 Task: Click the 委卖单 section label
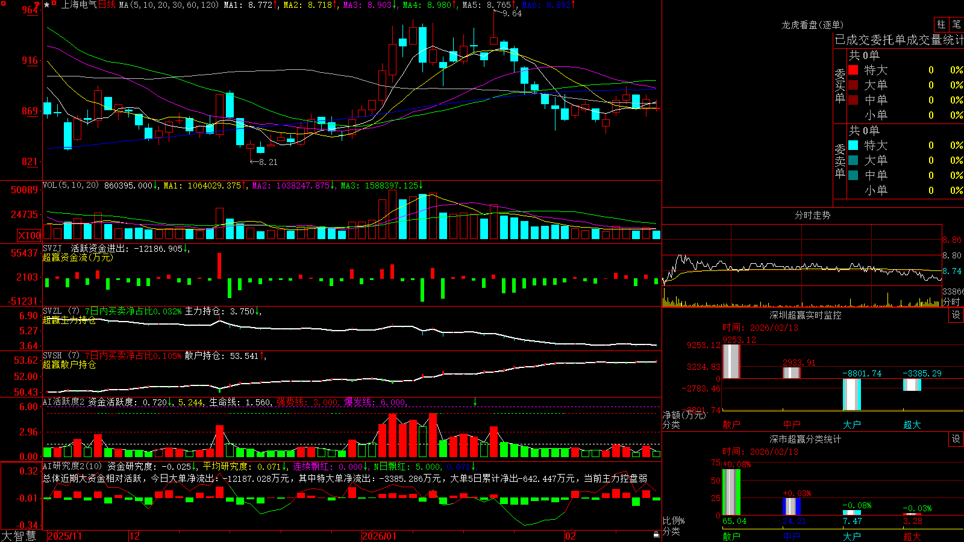[x=840, y=161]
